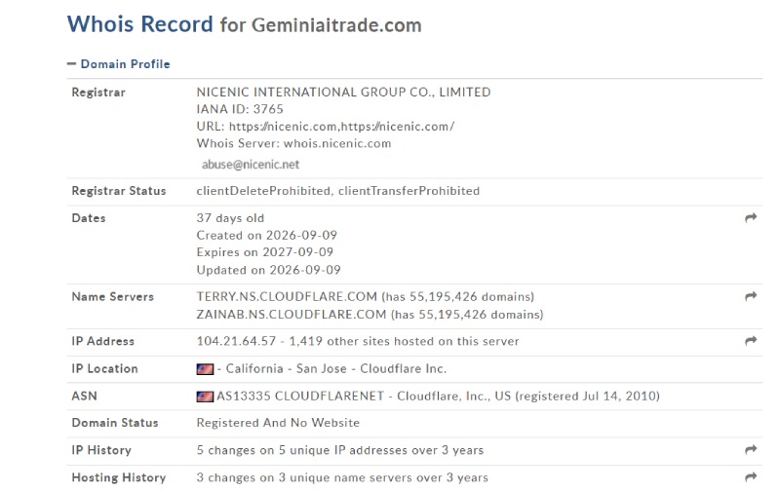780x492 pixels.
Task: Click the IP Address row label
Action: click(x=103, y=341)
